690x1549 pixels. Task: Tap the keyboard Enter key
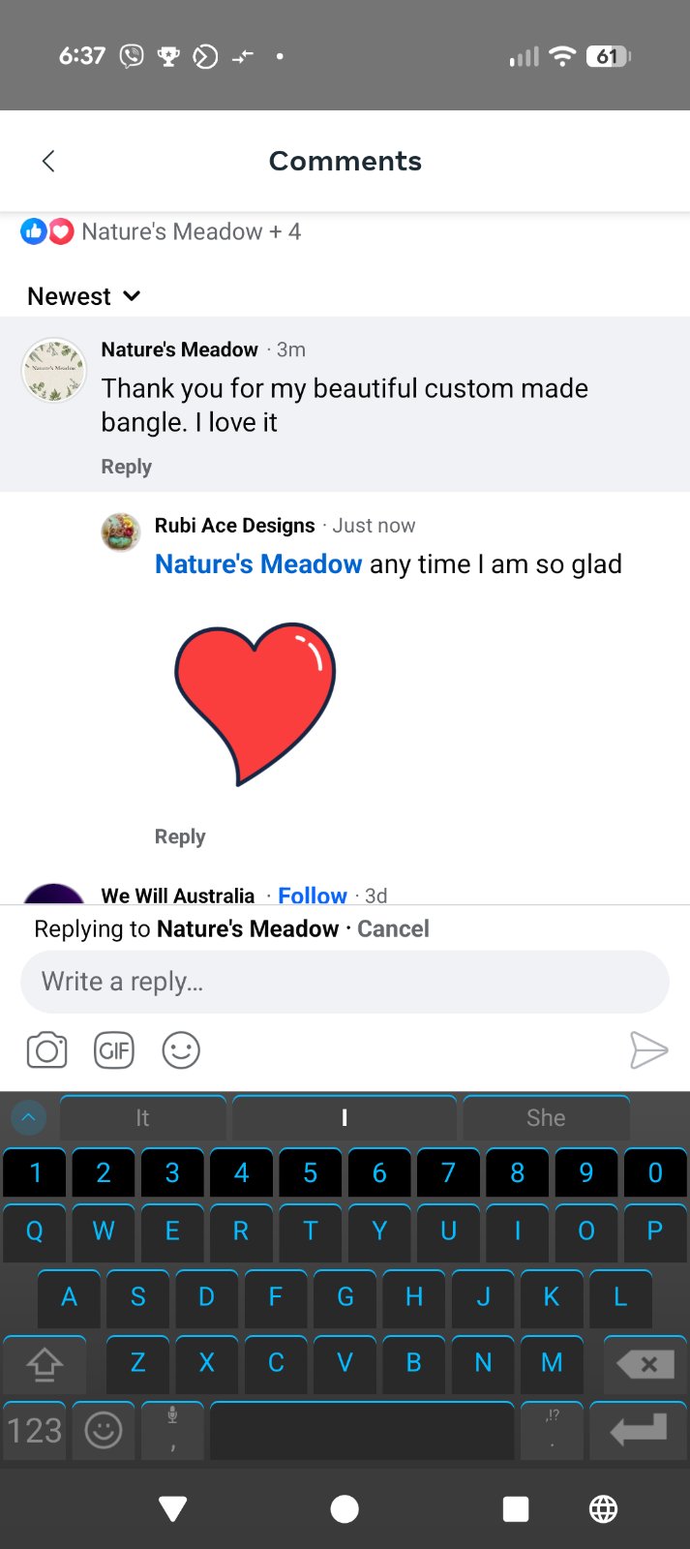(638, 1430)
